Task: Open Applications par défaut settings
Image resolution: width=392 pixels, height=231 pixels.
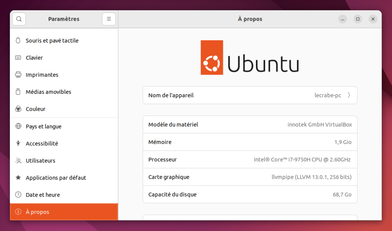Action: tap(64, 177)
